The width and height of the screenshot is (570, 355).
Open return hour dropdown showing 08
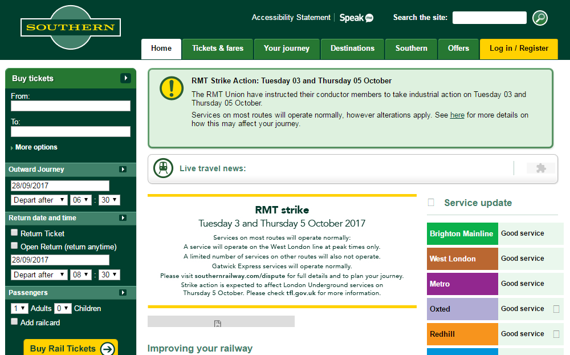point(81,275)
